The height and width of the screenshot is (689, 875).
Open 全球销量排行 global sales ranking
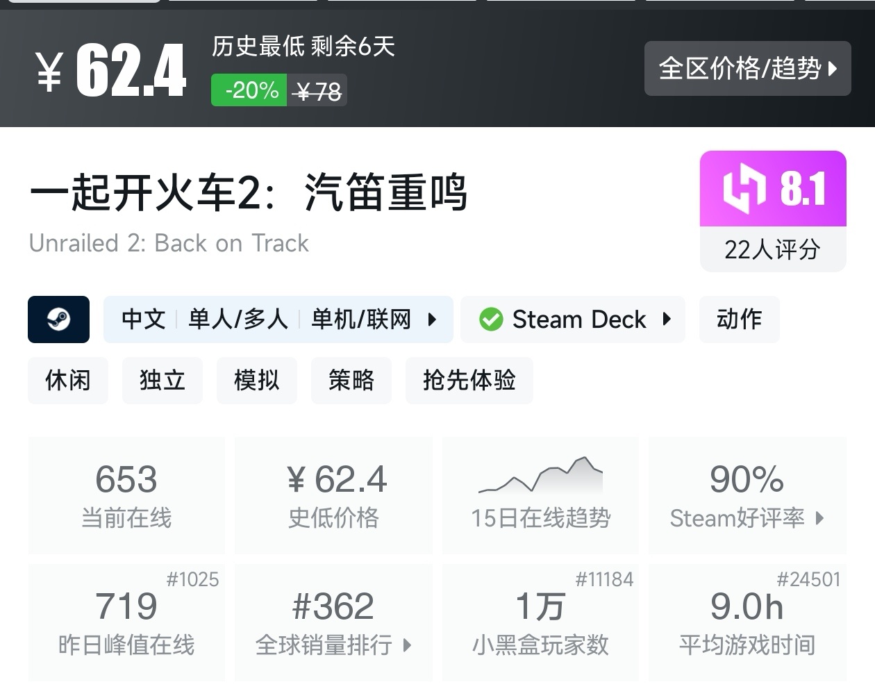[333, 645]
